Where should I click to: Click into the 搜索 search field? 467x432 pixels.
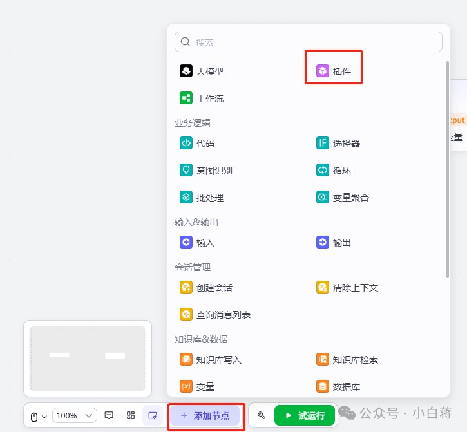point(309,42)
